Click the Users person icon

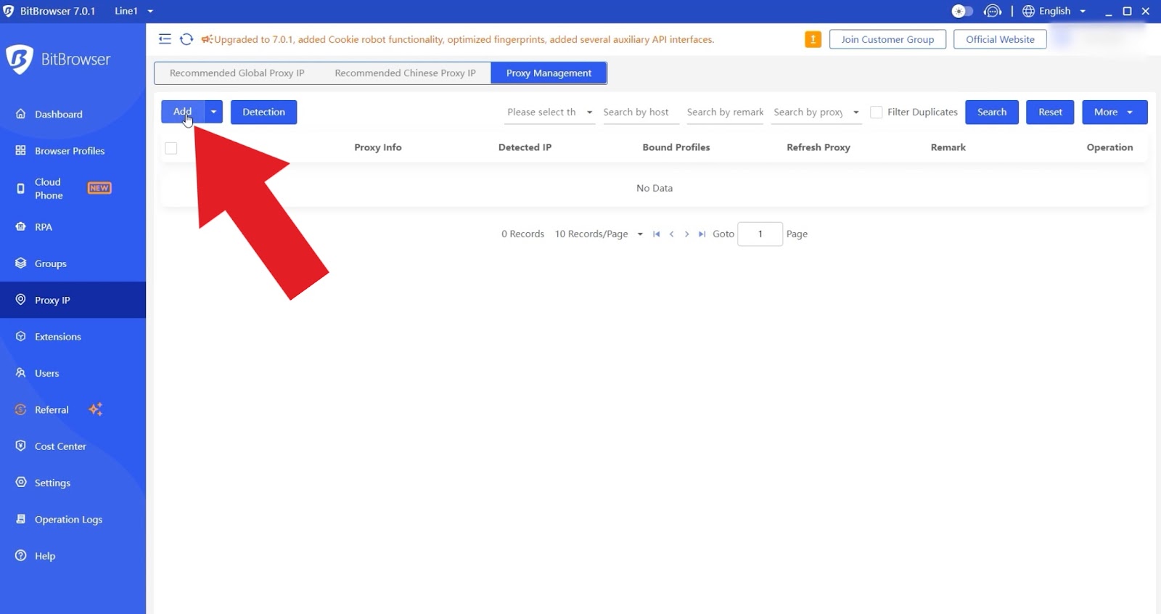(20, 372)
